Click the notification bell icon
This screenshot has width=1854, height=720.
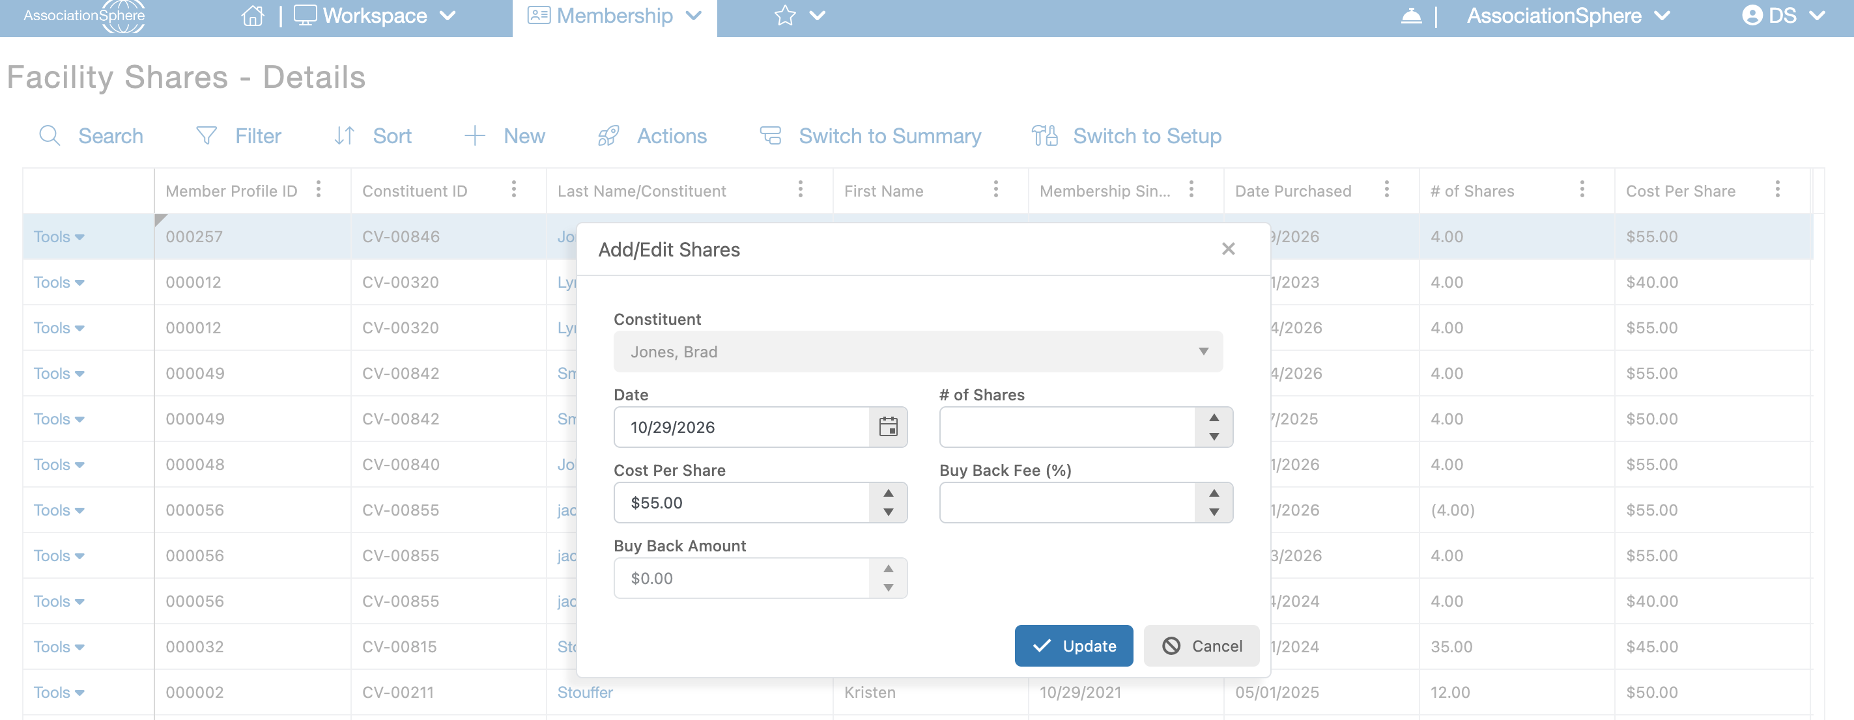[1410, 16]
